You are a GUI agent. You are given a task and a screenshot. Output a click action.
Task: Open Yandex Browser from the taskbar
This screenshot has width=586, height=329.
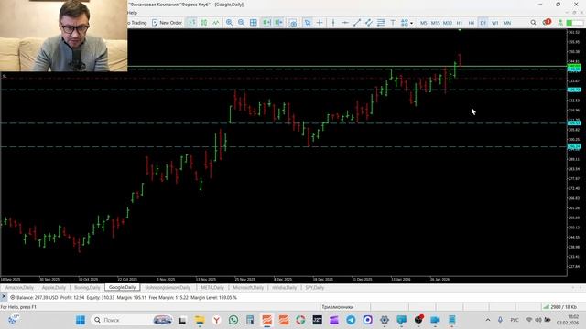click(x=216, y=320)
